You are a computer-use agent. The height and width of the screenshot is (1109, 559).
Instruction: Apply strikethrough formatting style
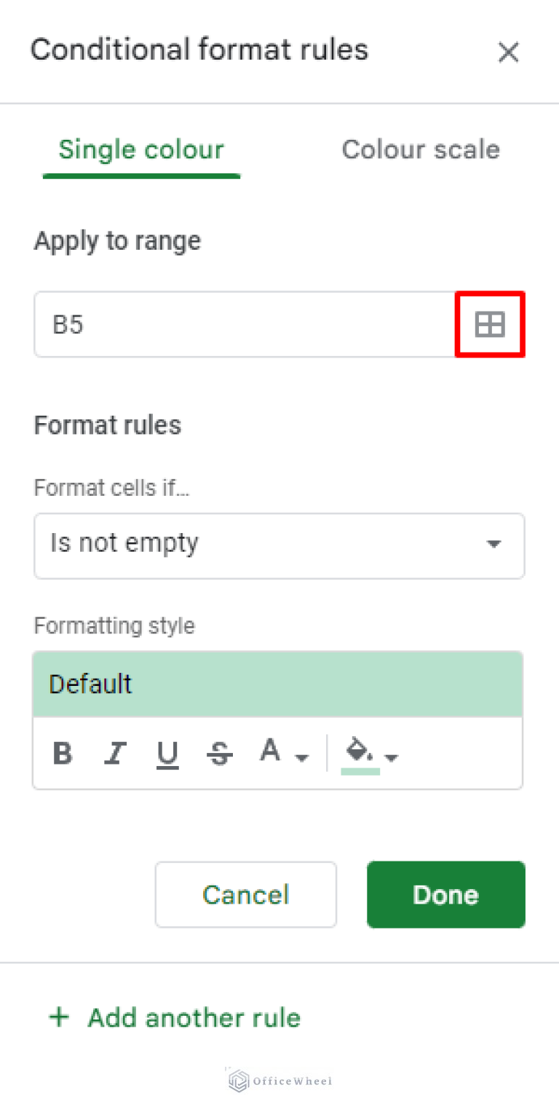click(x=220, y=753)
